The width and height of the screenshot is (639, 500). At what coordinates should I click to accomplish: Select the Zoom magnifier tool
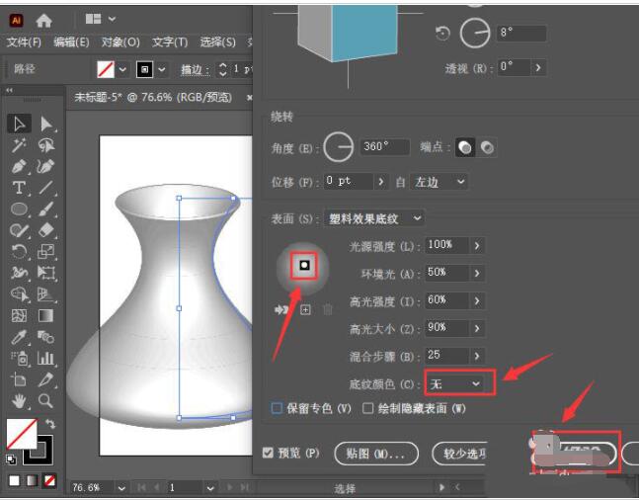pyautogui.click(x=46, y=401)
